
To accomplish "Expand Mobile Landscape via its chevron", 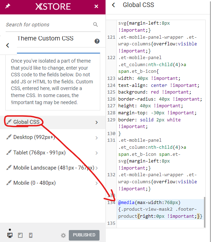I will (97, 168).
